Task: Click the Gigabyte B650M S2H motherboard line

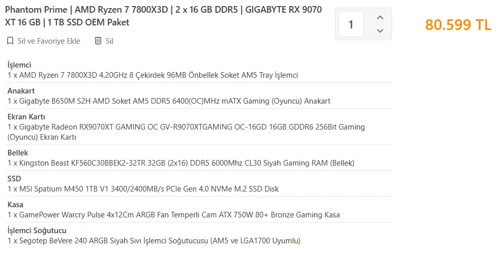Action: tap(169, 101)
